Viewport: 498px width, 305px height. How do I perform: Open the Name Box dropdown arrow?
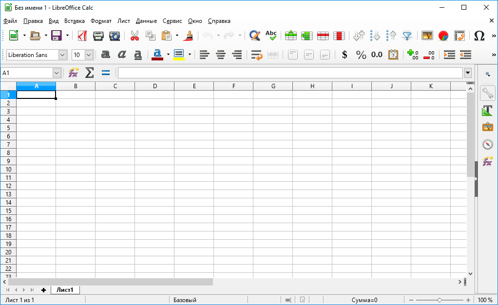57,73
